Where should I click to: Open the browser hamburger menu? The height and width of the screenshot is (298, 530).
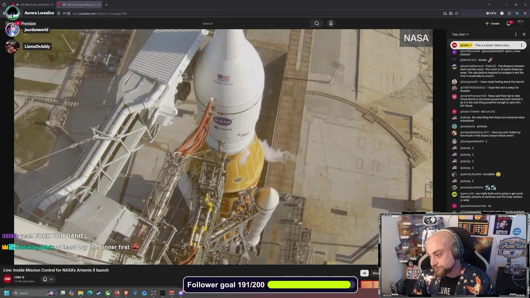[x=524, y=13]
